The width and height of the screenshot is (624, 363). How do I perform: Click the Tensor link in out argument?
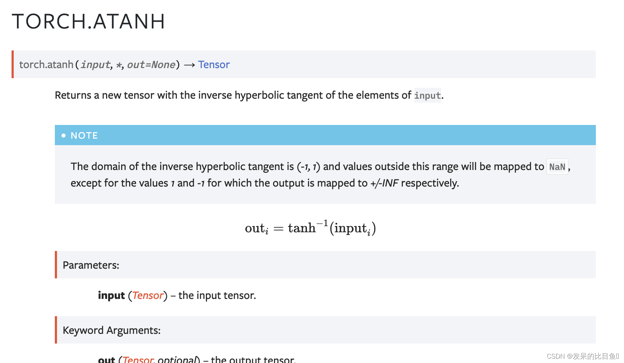coord(139,359)
